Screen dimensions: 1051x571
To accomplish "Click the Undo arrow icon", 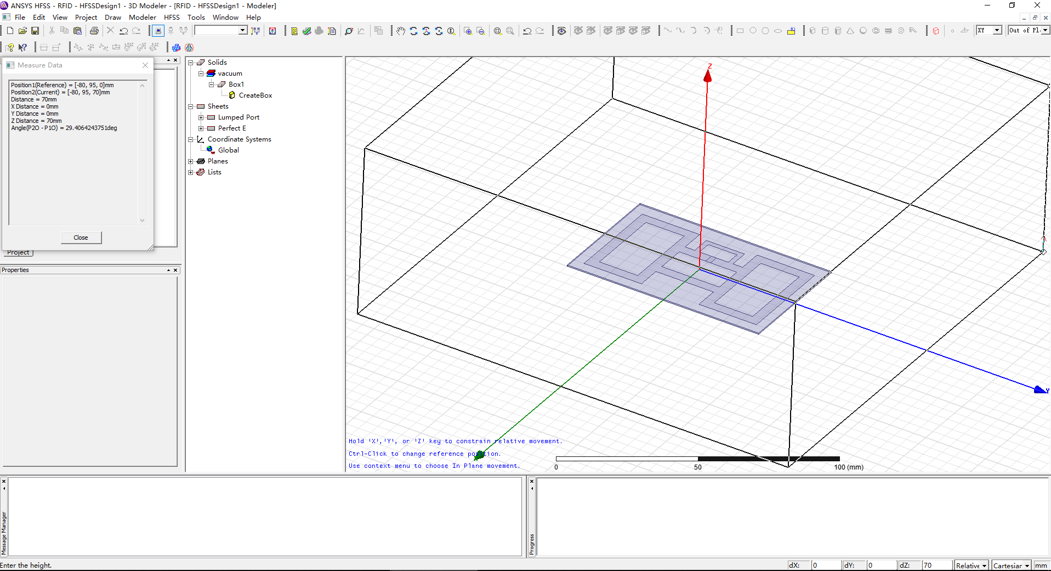I will point(123,31).
